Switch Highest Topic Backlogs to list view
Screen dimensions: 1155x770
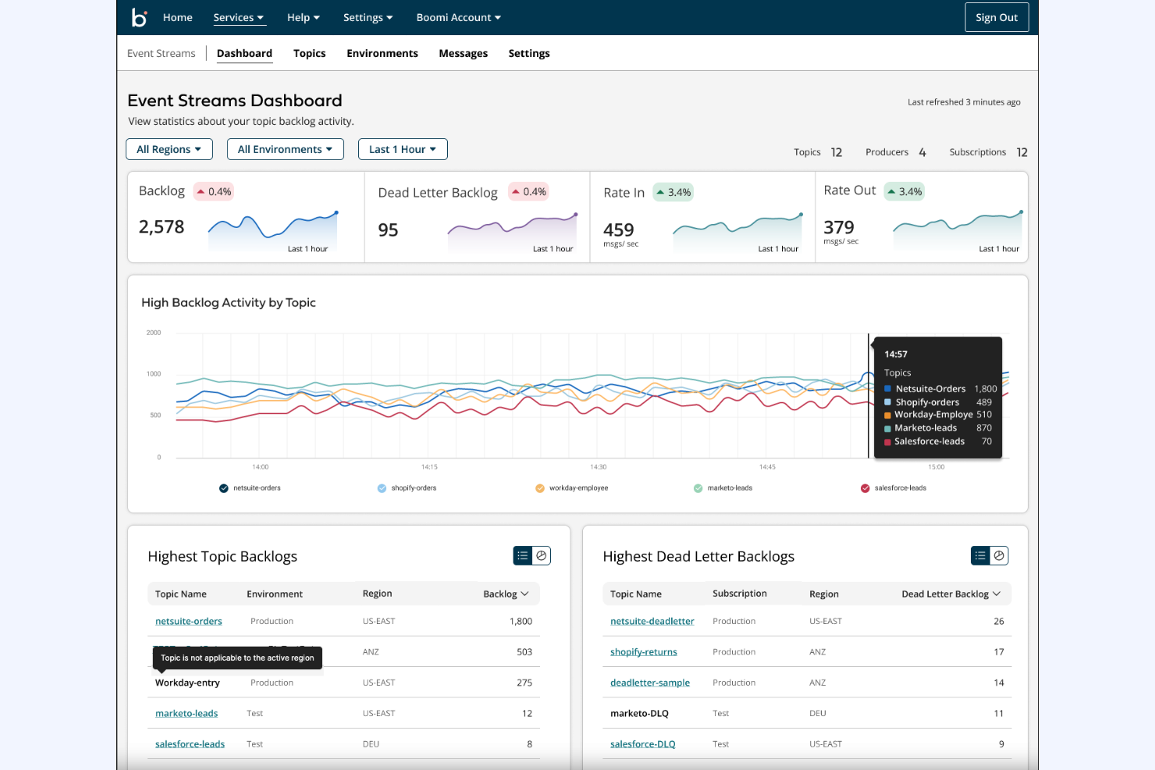tap(523, 555)
